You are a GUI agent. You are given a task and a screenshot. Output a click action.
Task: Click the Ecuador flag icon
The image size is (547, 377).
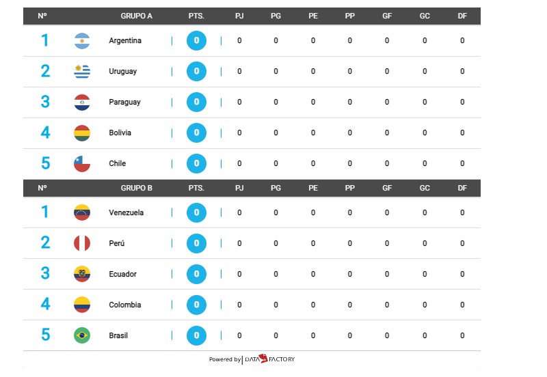tap(82, 274)
